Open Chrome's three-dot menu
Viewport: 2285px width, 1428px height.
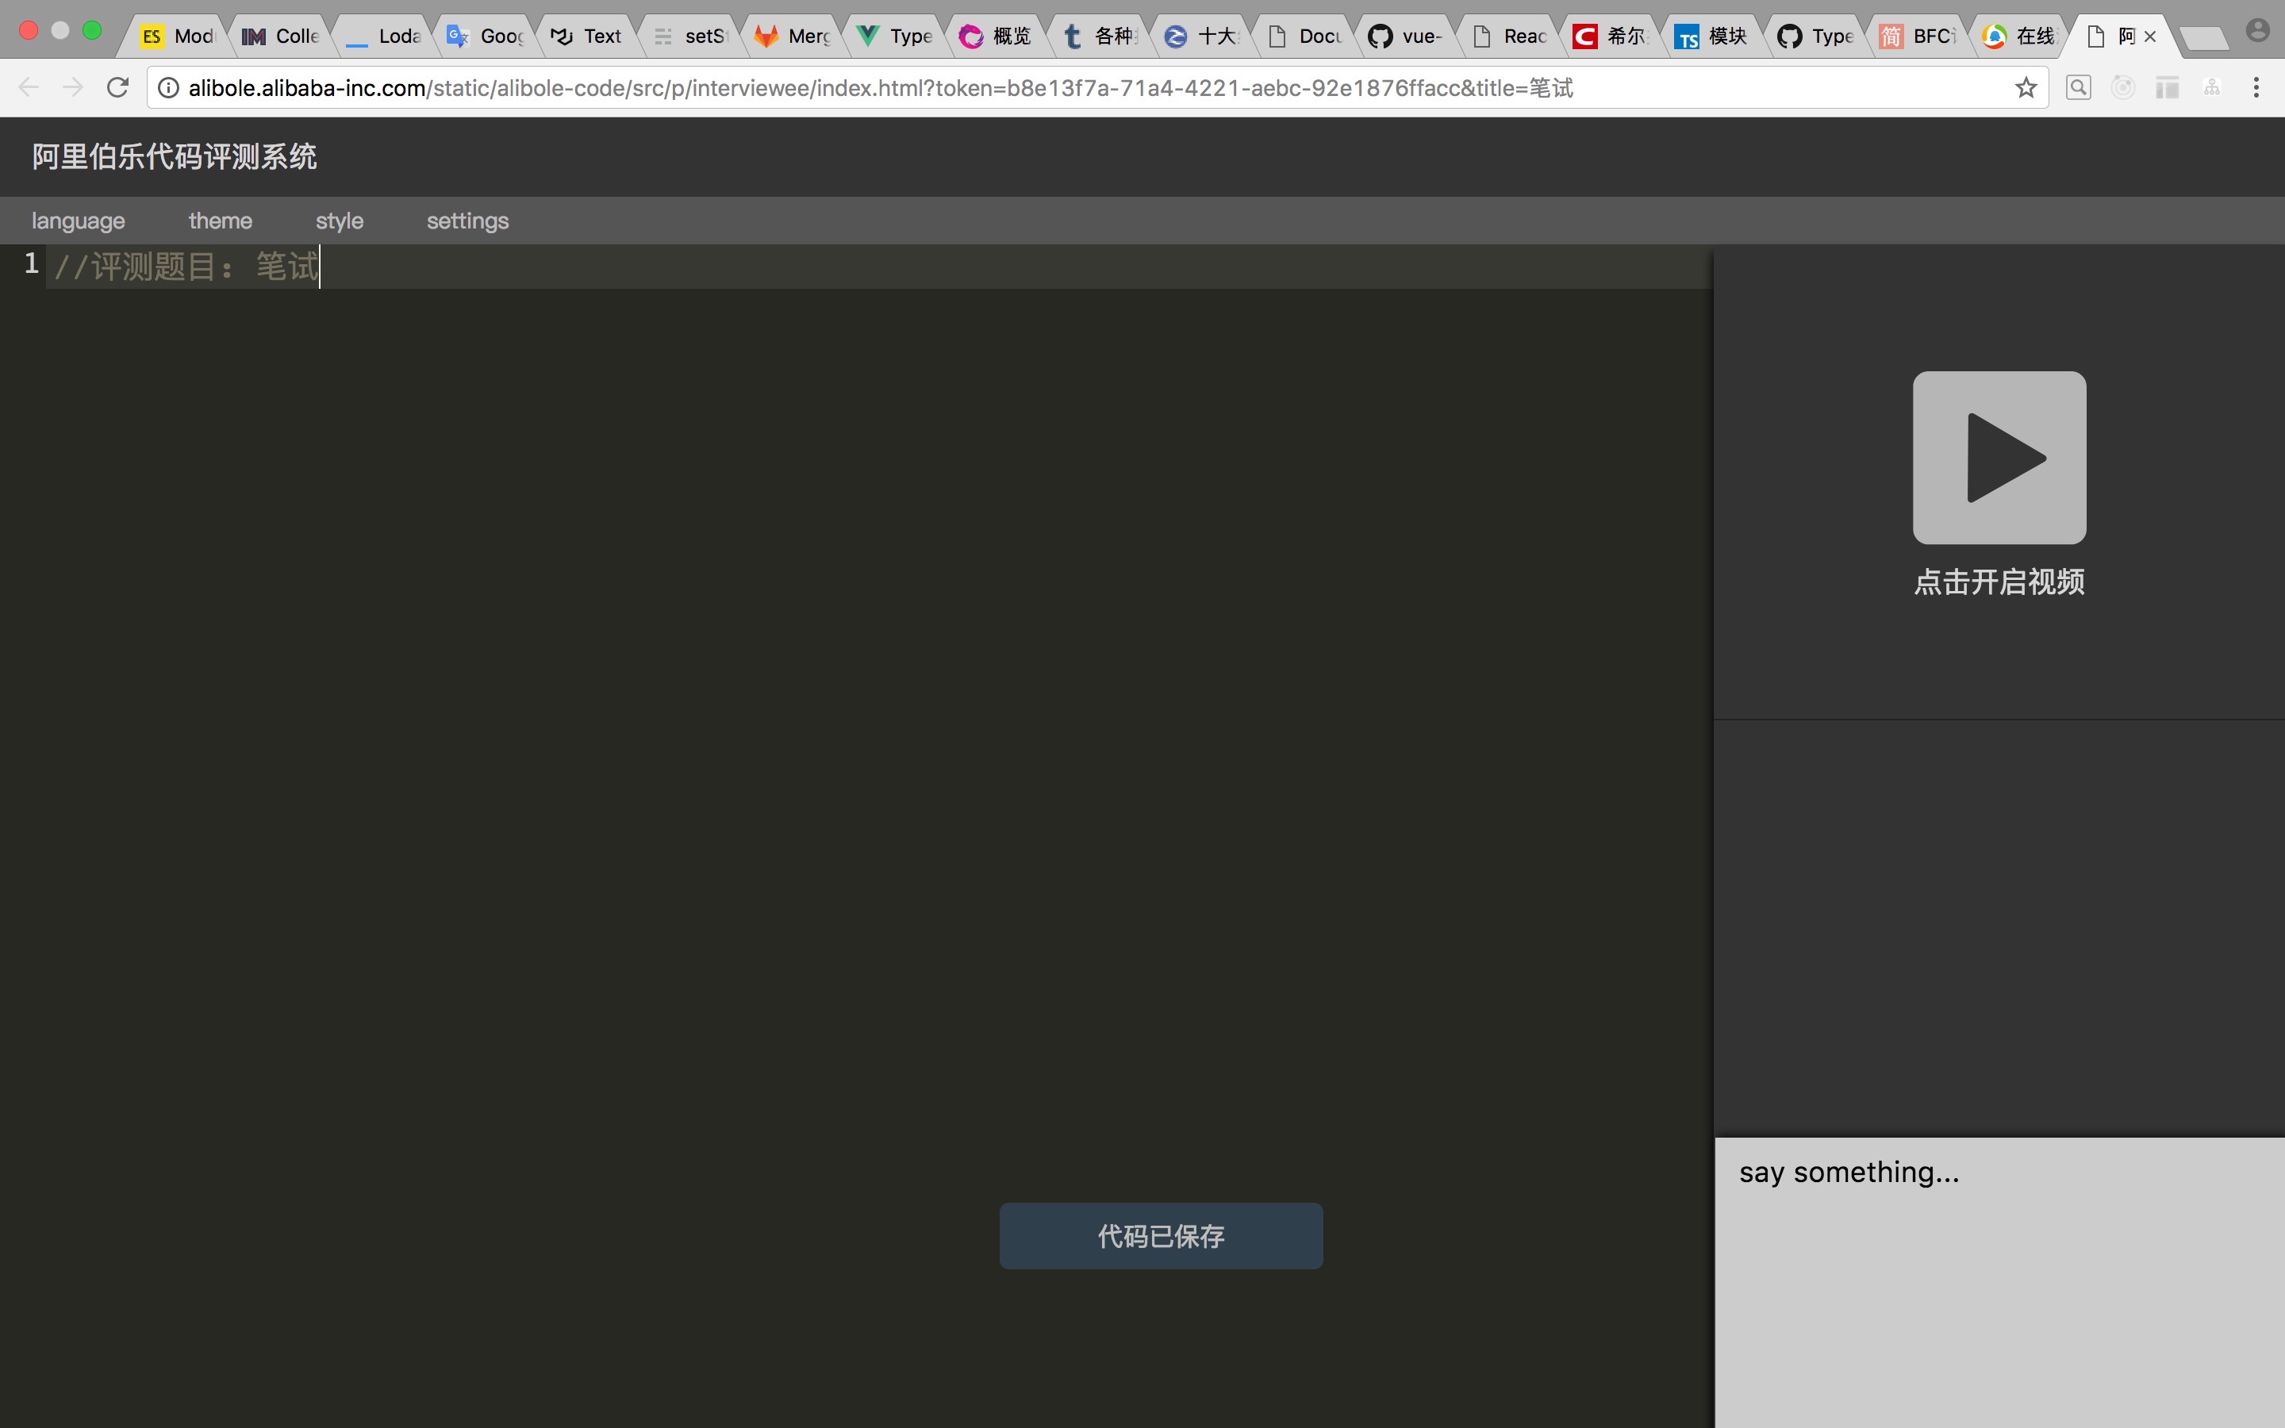[x=2256, y=88]
